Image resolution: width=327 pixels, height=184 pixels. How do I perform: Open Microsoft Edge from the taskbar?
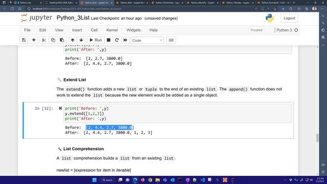135,180
